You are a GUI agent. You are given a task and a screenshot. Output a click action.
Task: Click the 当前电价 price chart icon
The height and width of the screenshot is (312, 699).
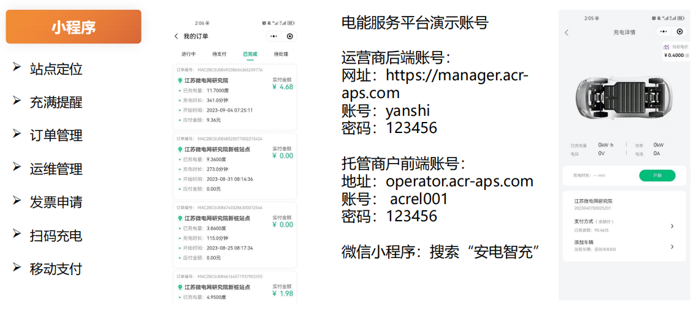click(x=667, y=47)
